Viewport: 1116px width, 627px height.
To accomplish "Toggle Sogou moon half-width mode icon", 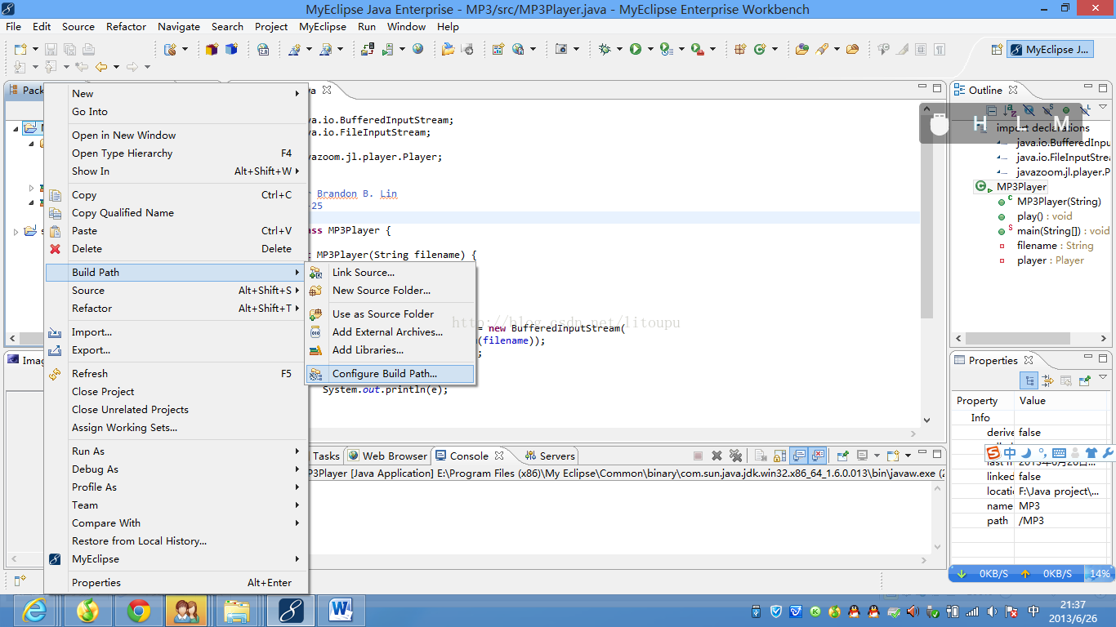I will pyautogui.click(x=1026, y=453).
